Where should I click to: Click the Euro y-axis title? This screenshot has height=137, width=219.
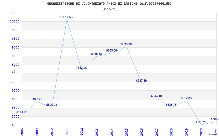[x=13, y=69]
